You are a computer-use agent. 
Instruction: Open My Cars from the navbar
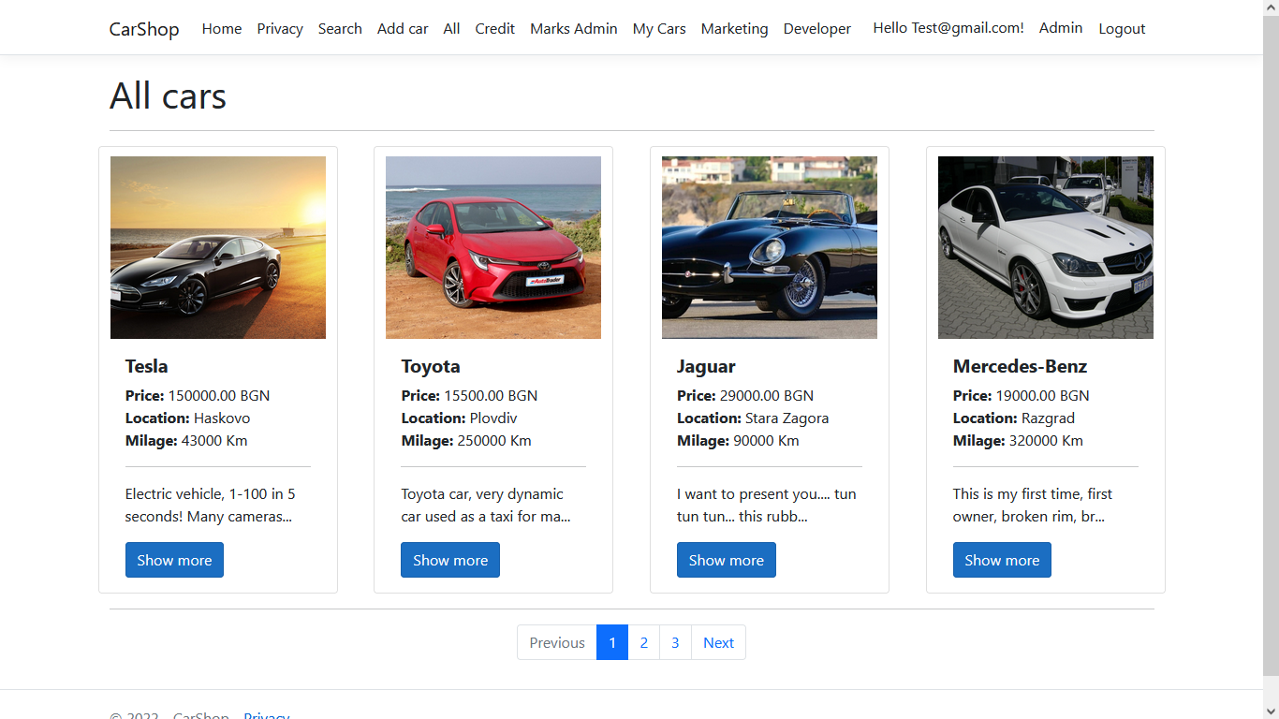(658, 28)
